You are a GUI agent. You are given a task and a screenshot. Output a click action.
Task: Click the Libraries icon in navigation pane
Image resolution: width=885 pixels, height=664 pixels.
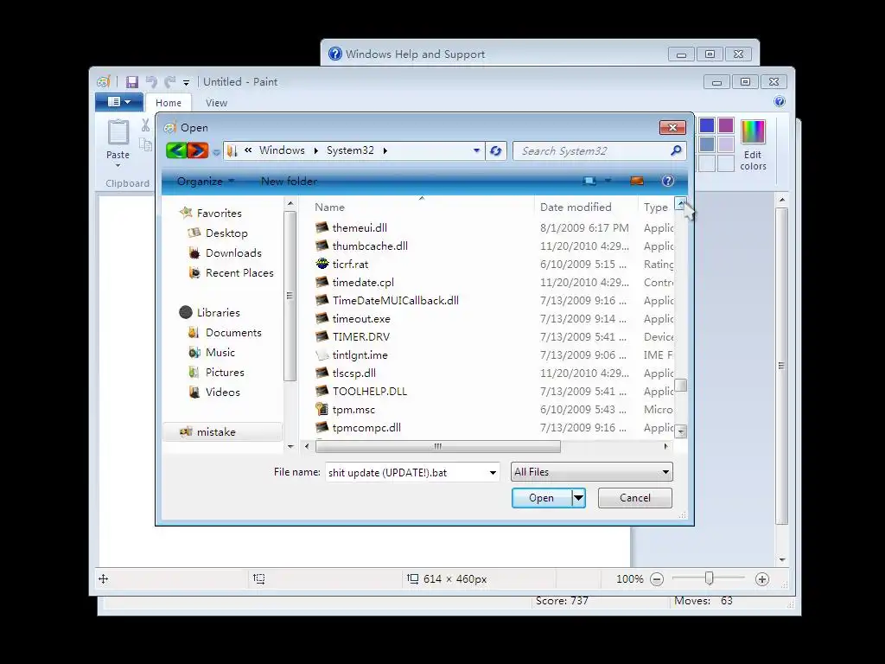[186, 312]
